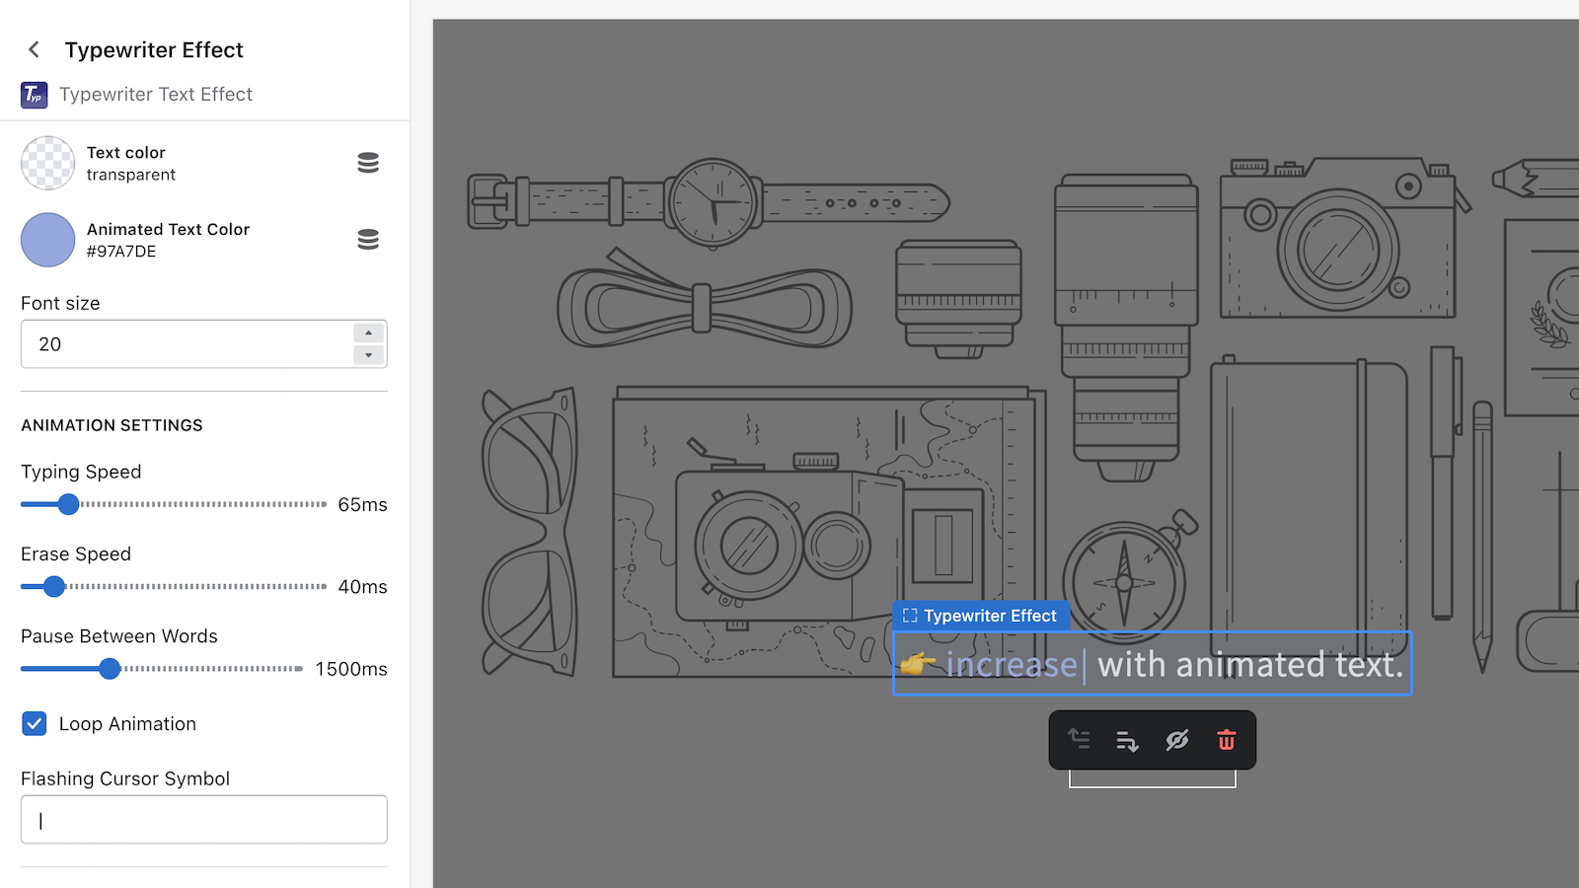Click the back arrow to leave Typewriter Effect settings
Image resolution: width=1579 pixels, height=888 pixels.
34,49
